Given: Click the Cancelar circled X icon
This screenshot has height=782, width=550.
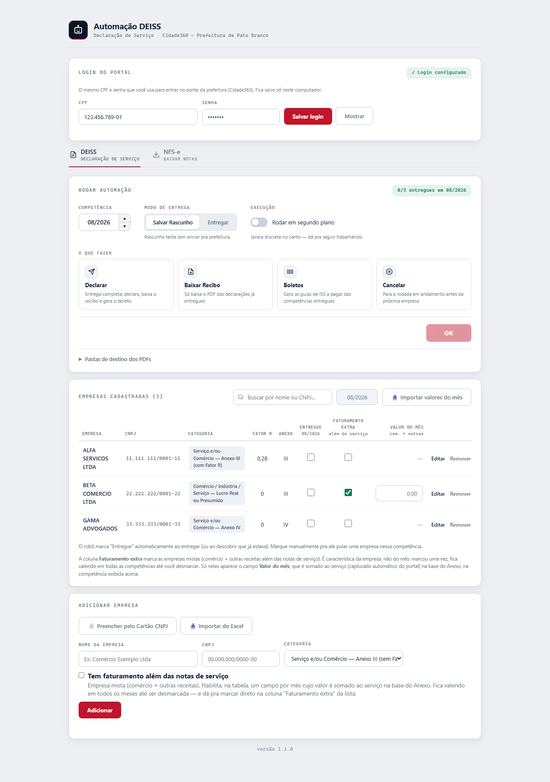Looking at the screenshot, I should (x=389, y=272).
